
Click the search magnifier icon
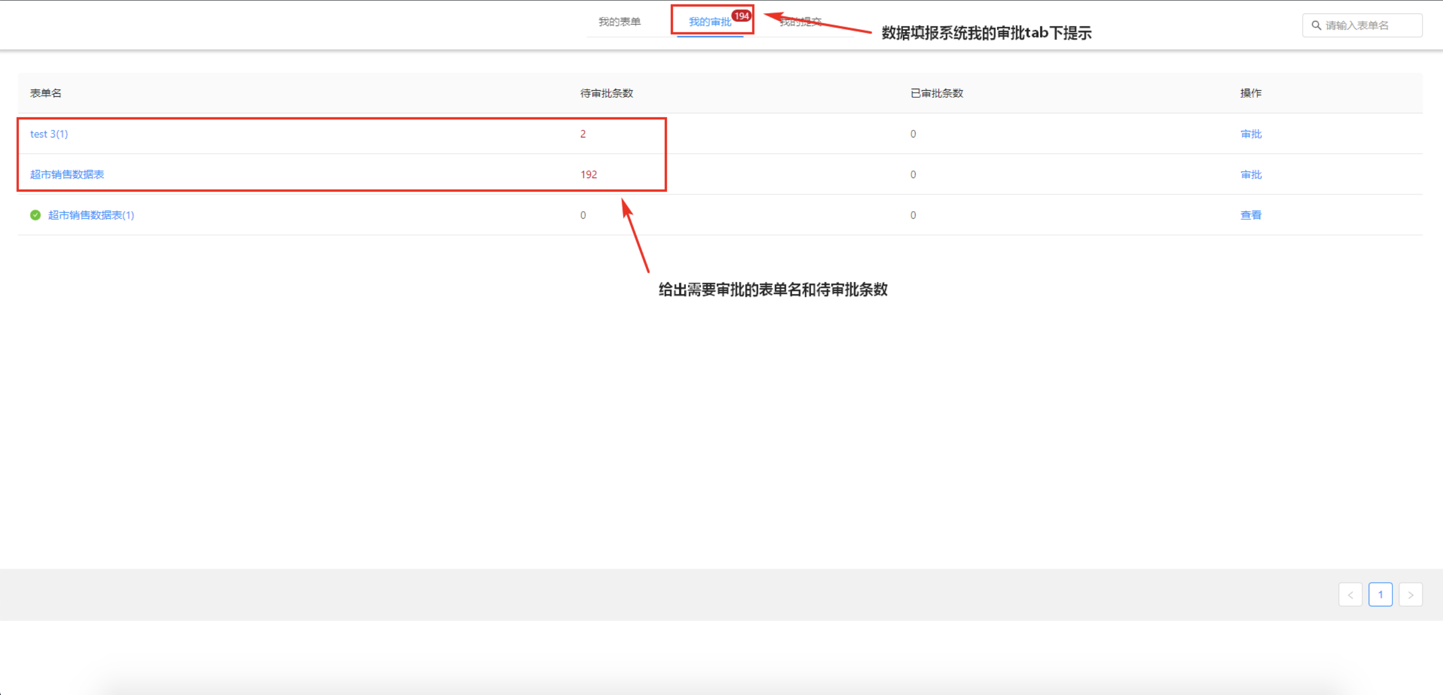pos(1316,25)
